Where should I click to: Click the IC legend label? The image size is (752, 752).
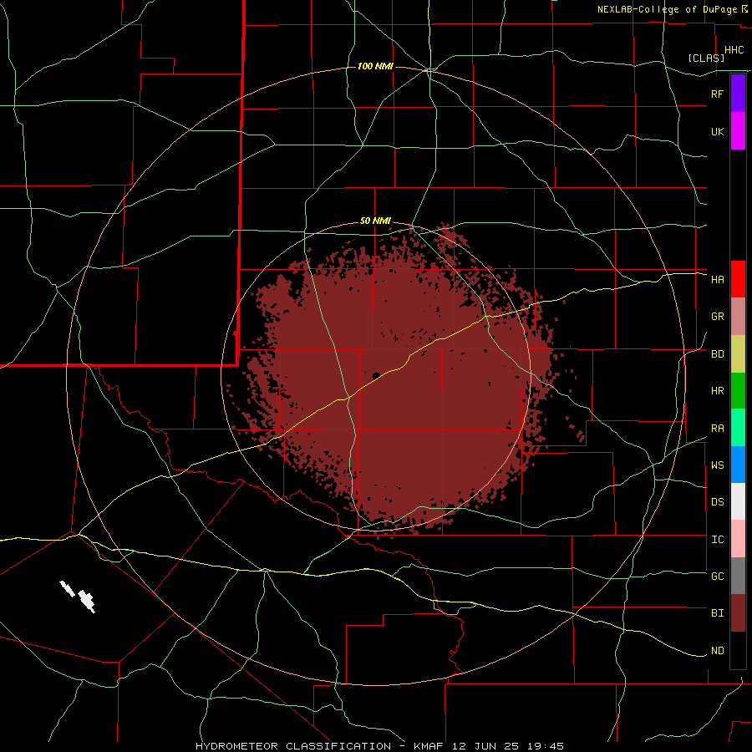point(717,540)
